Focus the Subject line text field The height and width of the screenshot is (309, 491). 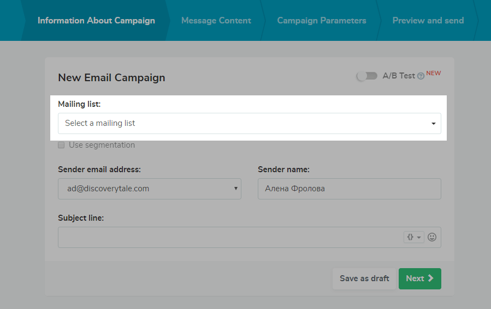[x=229, y=237]
